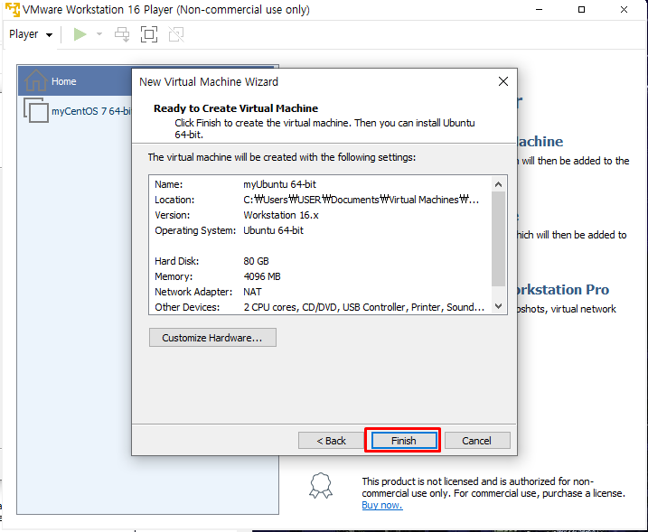The height and width of the screenshot is (532, 648).
Task: Close the New Virtual Machine Wizard dialog
Action: click(502, 81)
